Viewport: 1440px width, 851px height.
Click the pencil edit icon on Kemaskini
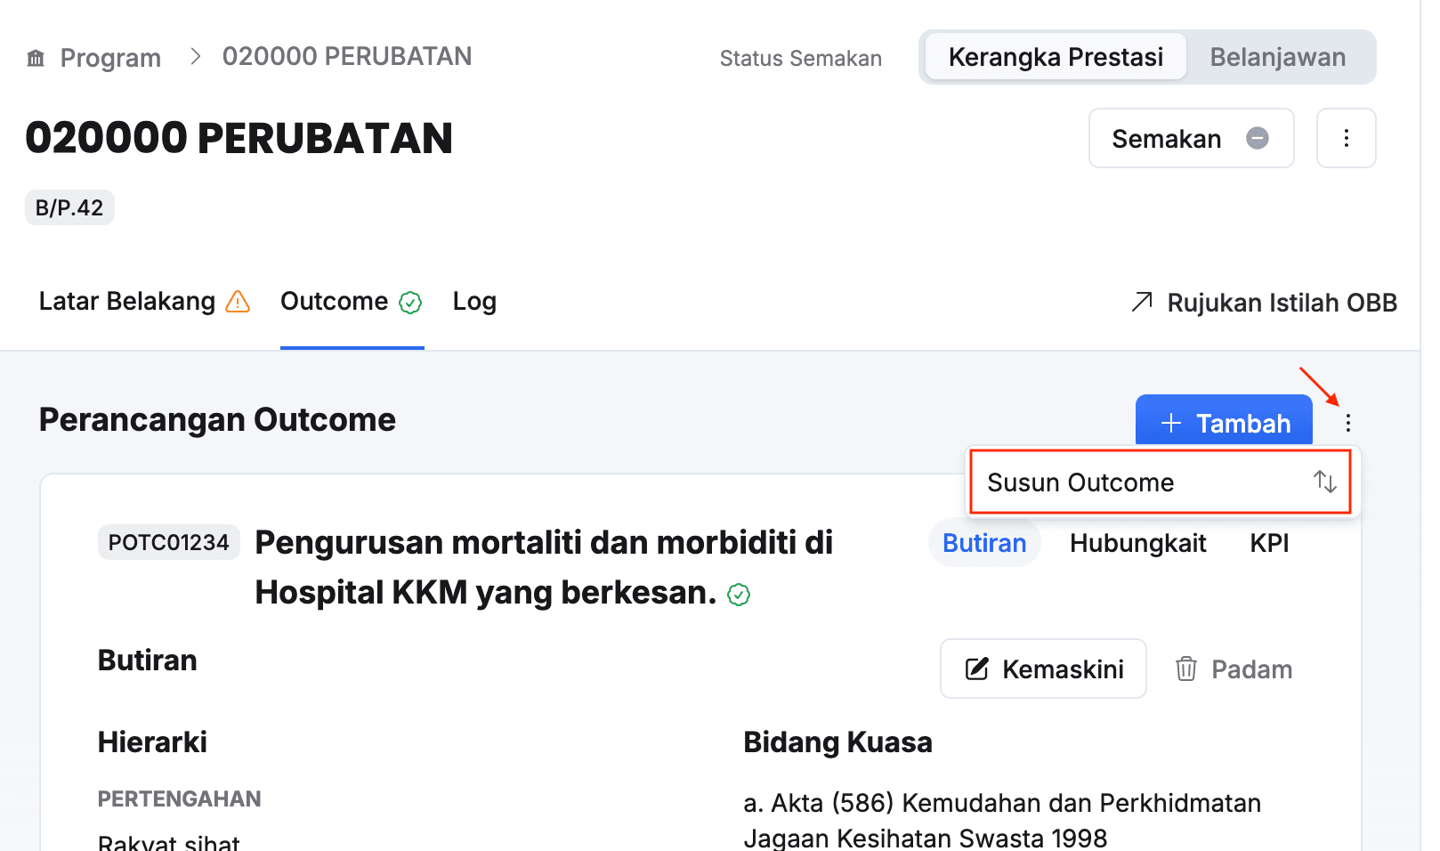(977, 669)
